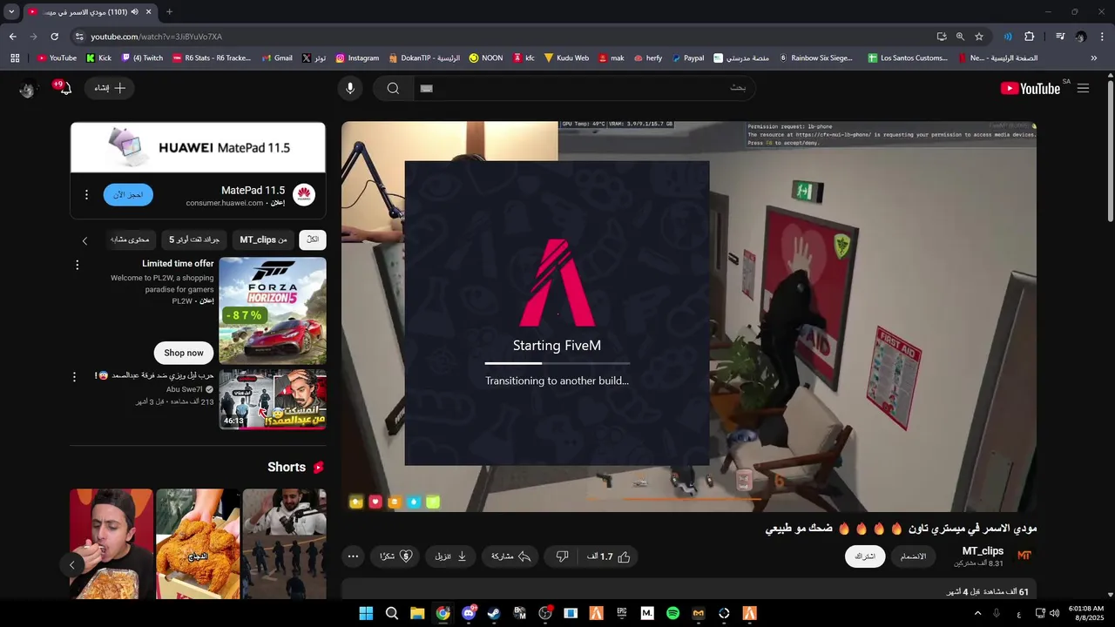1115x627 pixels.
Task: Select the From MT_clips filter chip
Action: pyautogui.click(x=264, y=239)
